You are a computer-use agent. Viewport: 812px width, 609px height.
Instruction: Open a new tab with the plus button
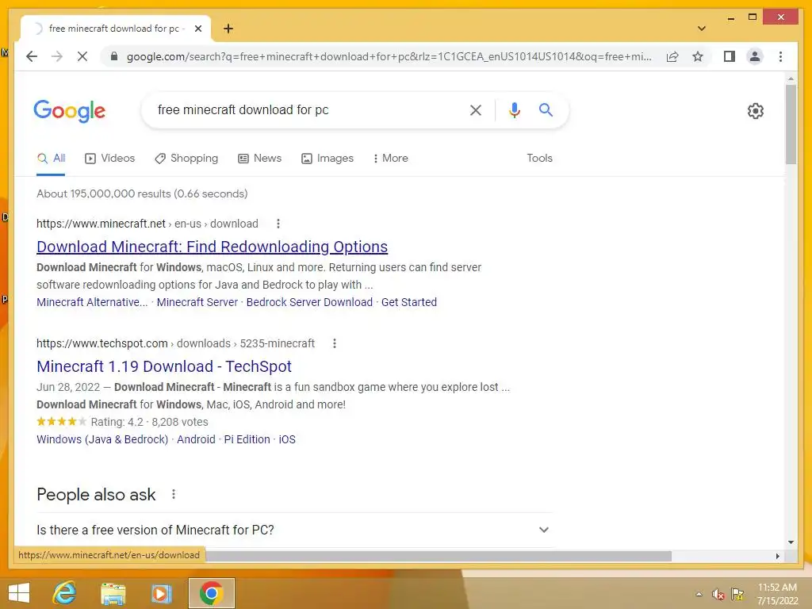tap(228, 29)
